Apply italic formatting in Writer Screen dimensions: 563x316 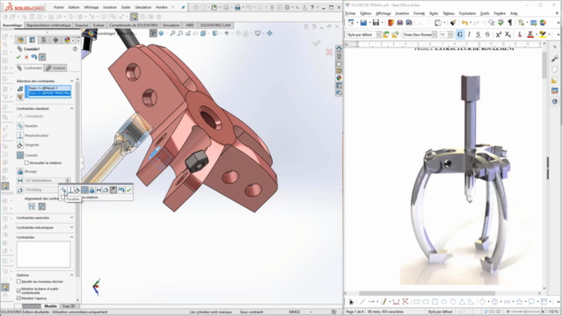pos(469,34)
